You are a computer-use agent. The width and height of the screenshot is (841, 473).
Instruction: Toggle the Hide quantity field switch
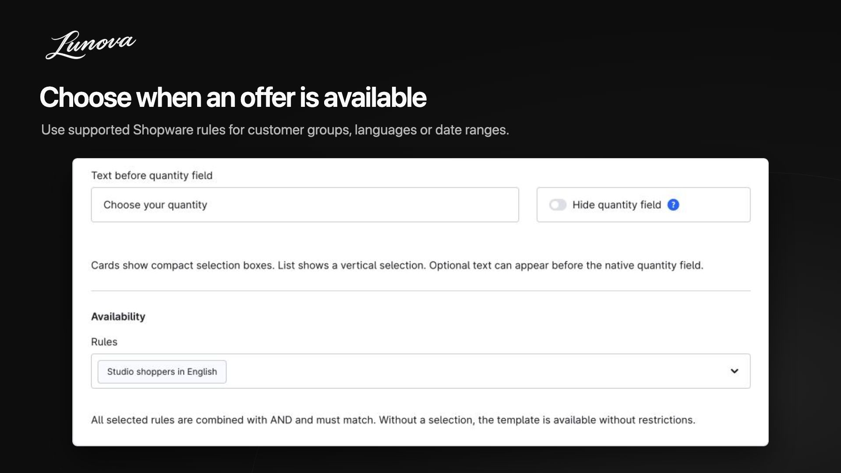coord(558,205)
